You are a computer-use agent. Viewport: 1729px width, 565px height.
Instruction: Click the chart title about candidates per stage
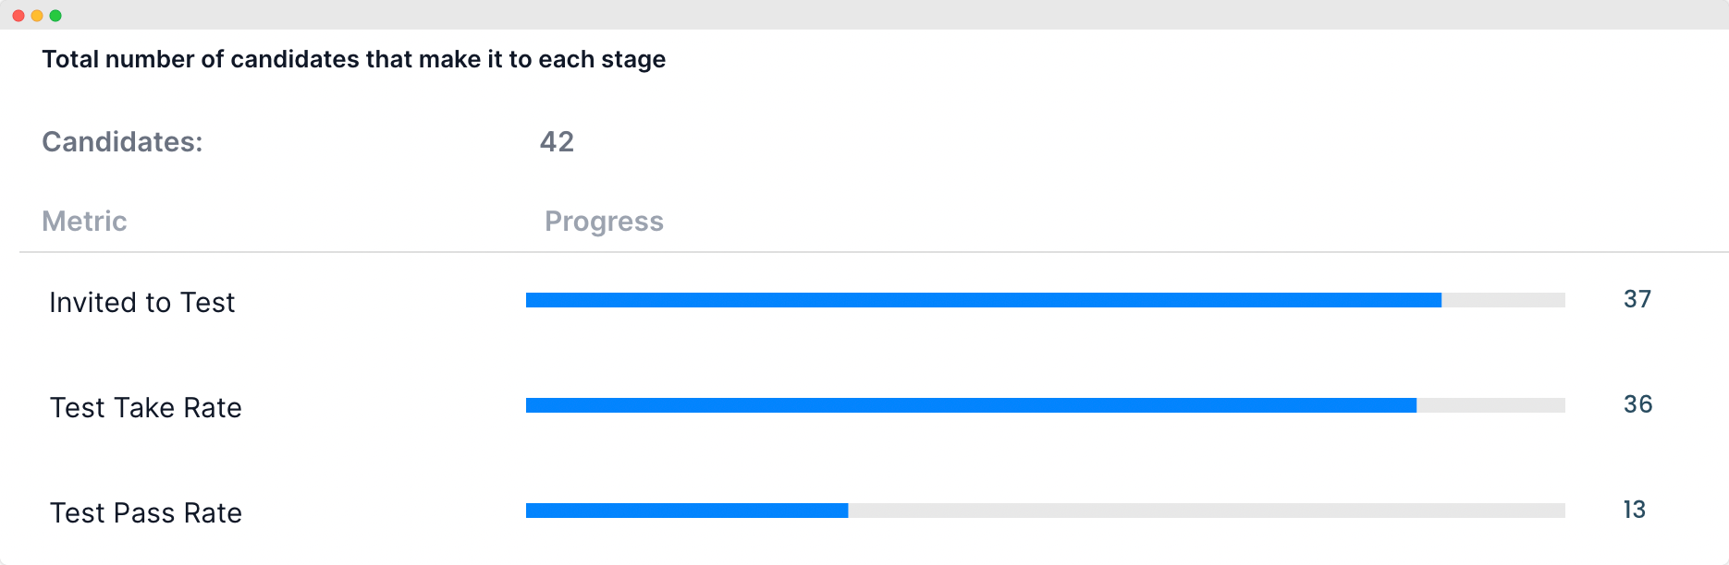coord(354,59)
